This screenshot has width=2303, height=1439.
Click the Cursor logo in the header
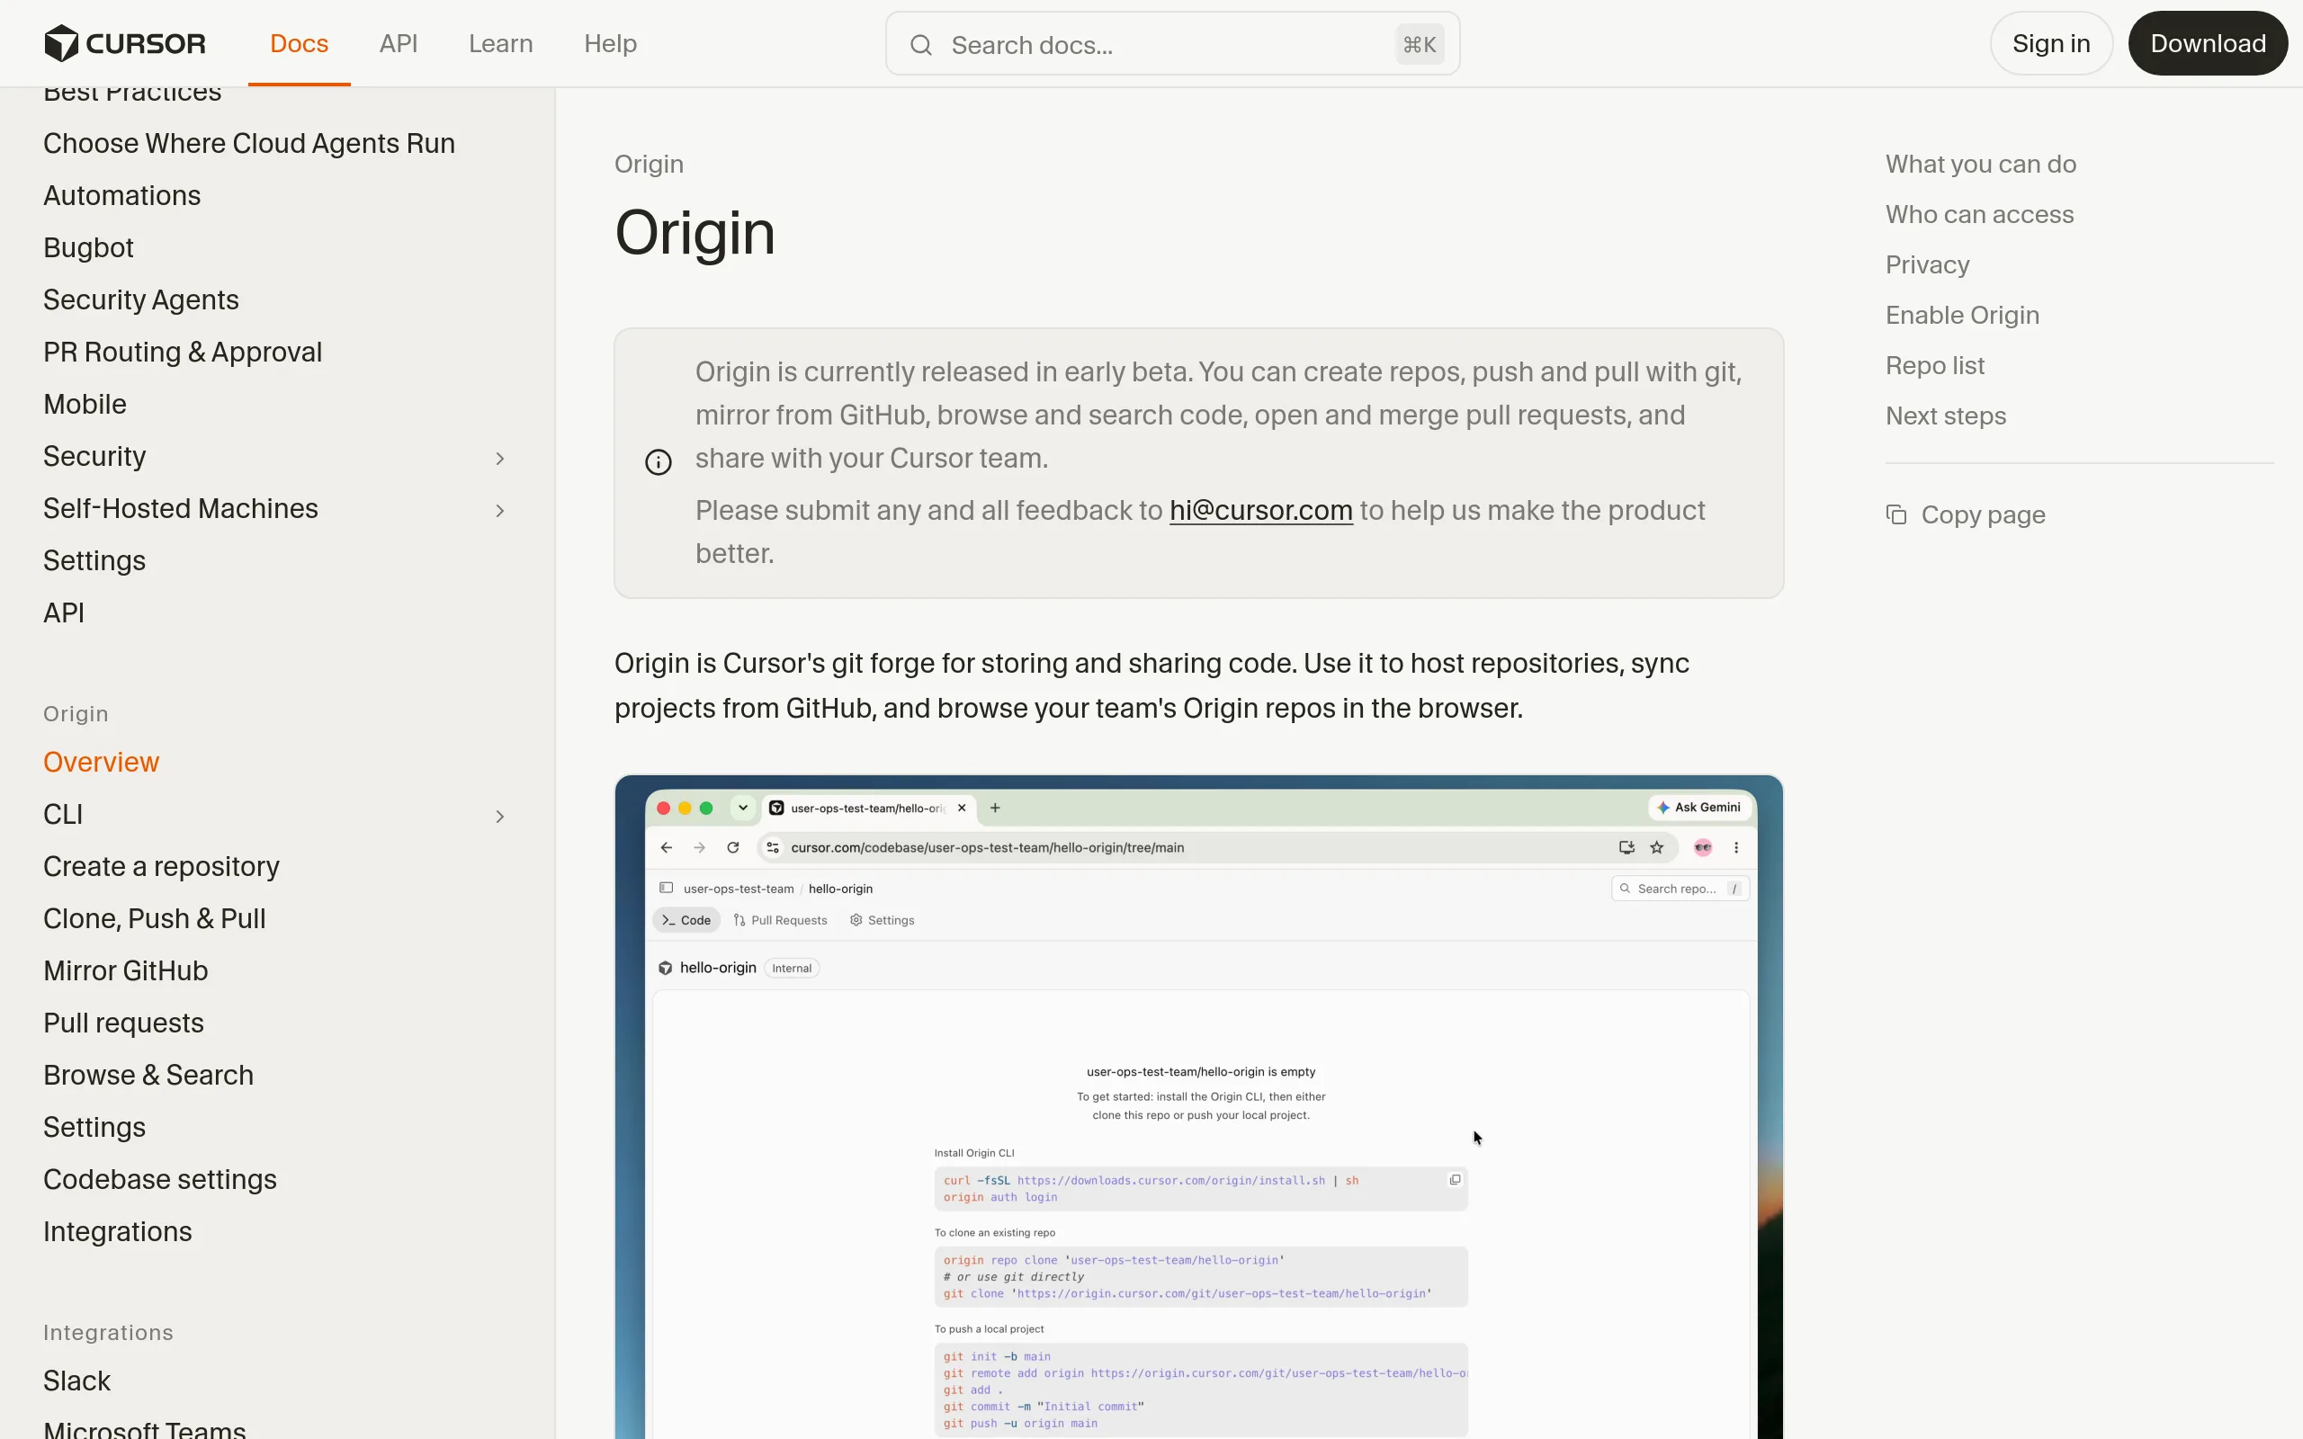(125, 44)
